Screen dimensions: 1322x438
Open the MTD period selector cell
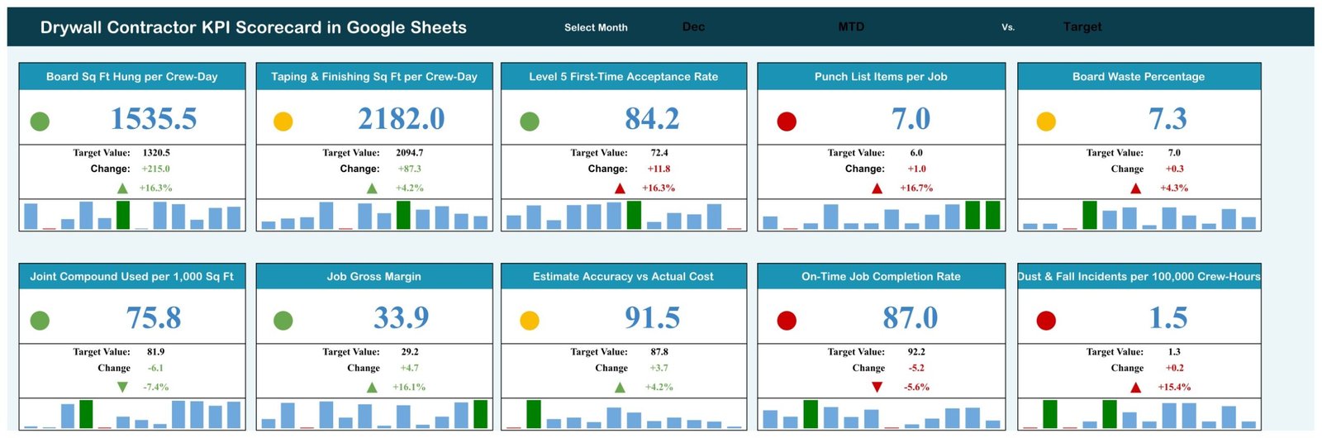(x=851, y=27)
